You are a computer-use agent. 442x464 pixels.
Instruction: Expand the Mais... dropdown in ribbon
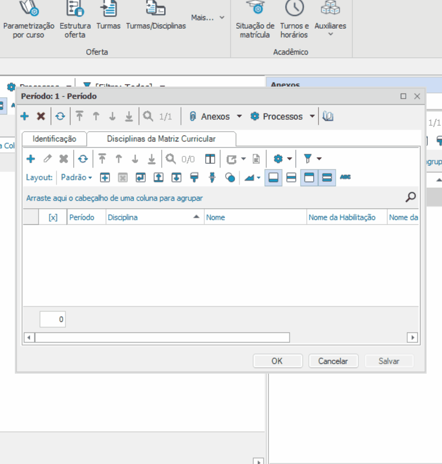(208, 18)
